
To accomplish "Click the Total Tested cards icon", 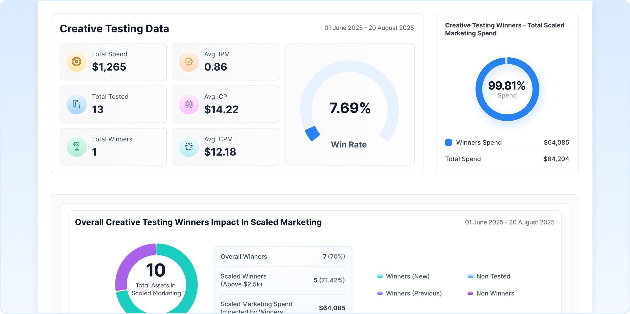I will [76, 104].
